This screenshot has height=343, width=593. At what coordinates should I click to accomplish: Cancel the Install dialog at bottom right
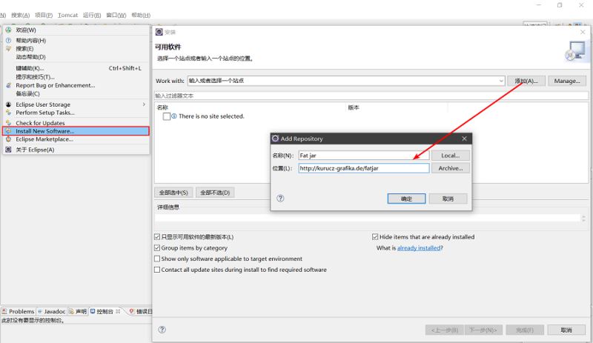coord(566,330)
